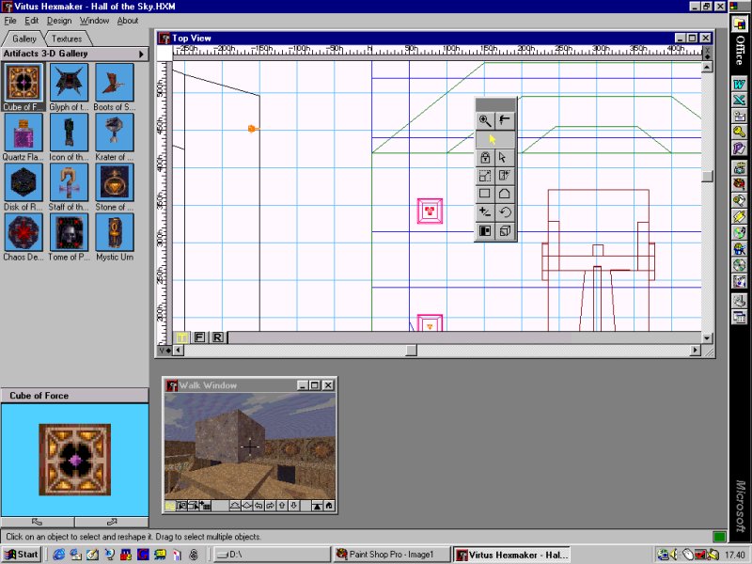Click the left rotate button under Cube of Force preview

pyautogui.click(x=38, y=522)
